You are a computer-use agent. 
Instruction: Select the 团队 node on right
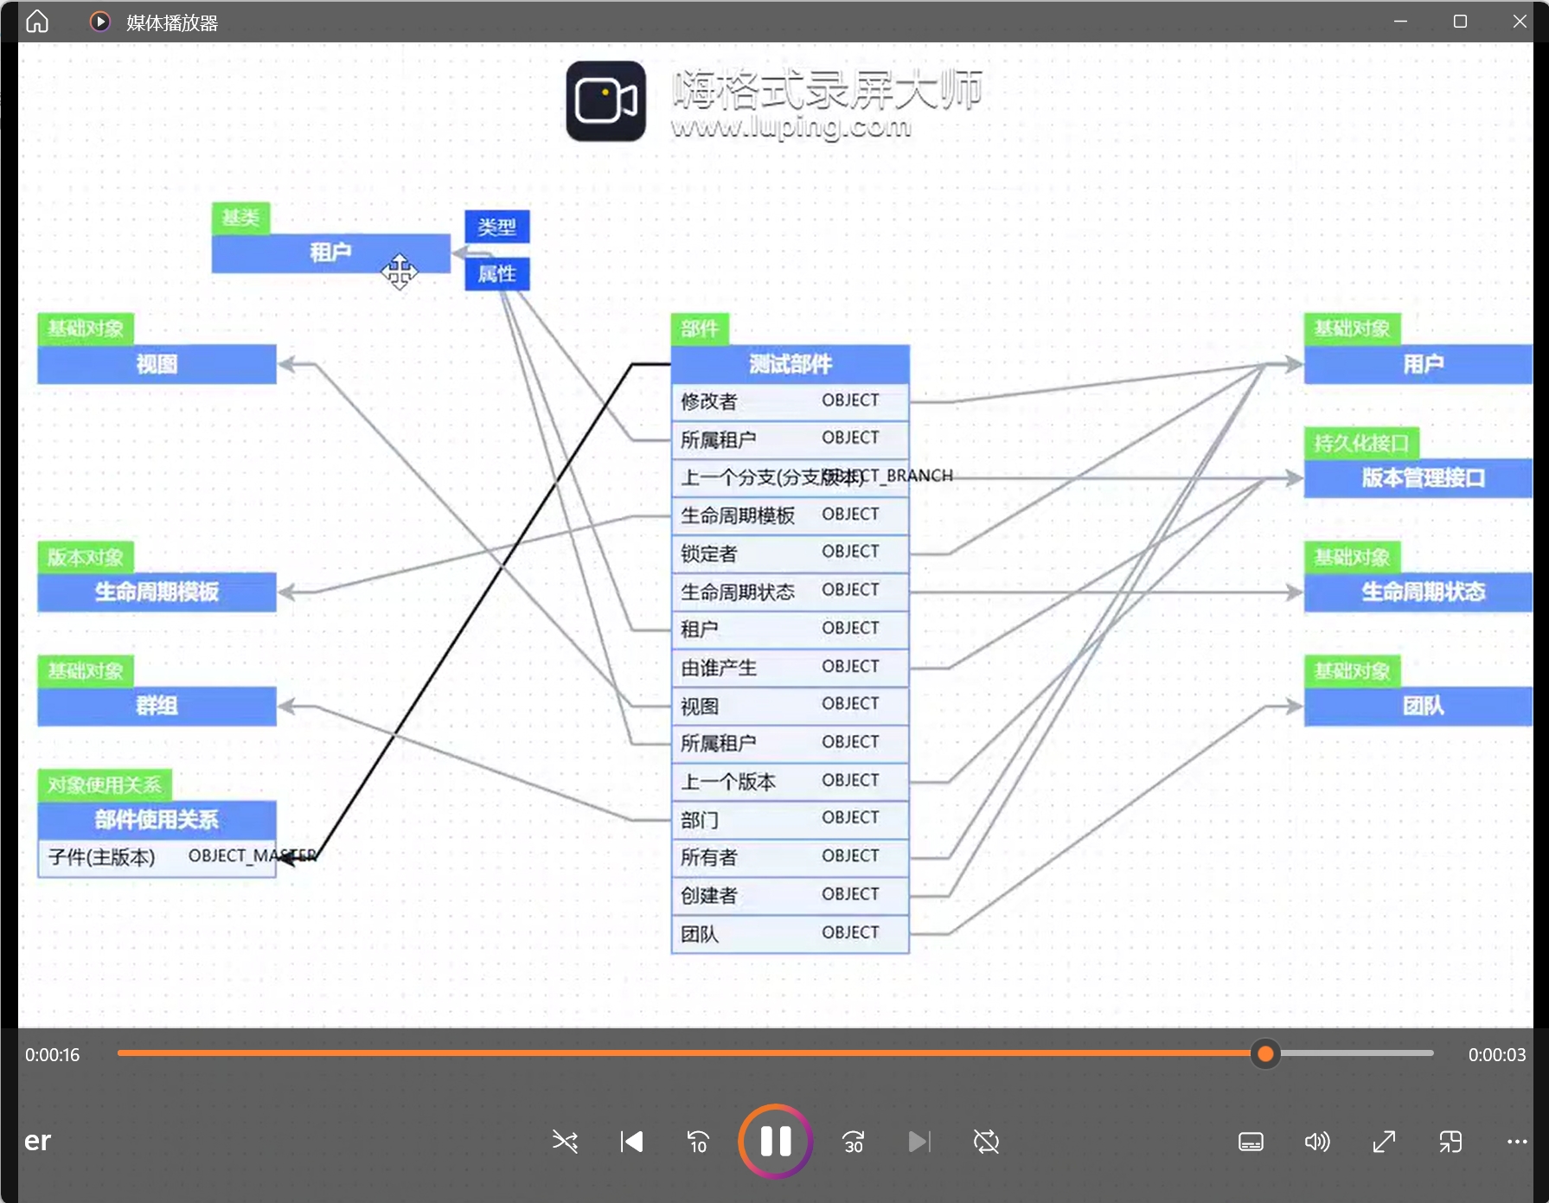coord(1418,706)
